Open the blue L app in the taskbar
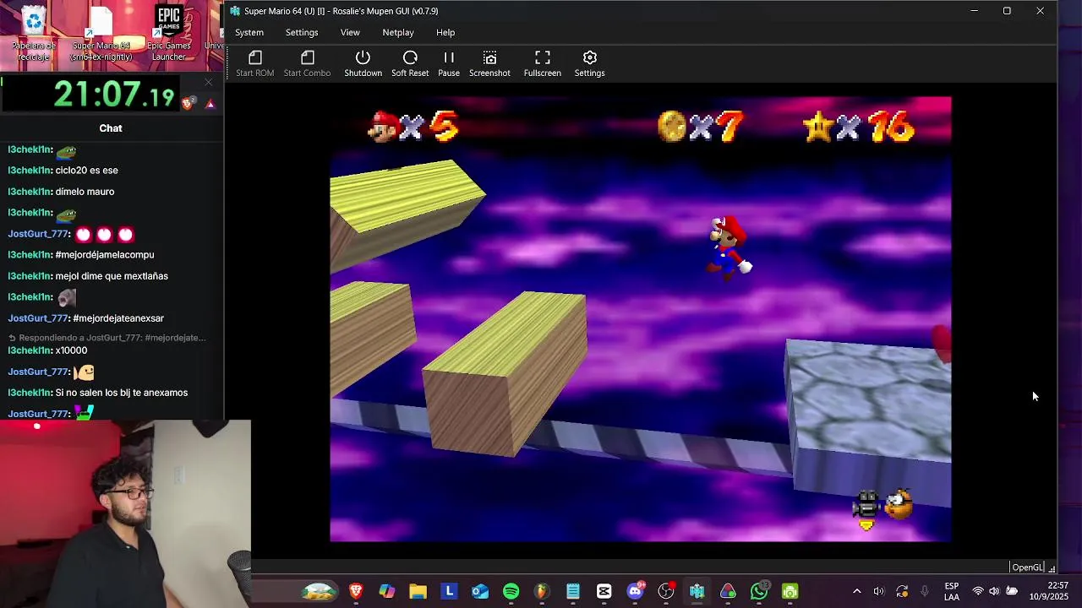This screenshot has width=1082, height=608. pyautogui.click(x=449, y=591)
